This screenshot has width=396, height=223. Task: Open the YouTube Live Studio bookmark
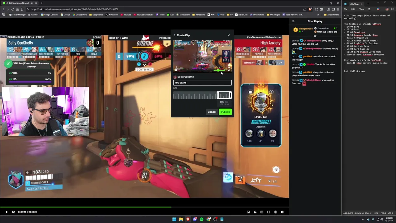[x=143, y=15]
